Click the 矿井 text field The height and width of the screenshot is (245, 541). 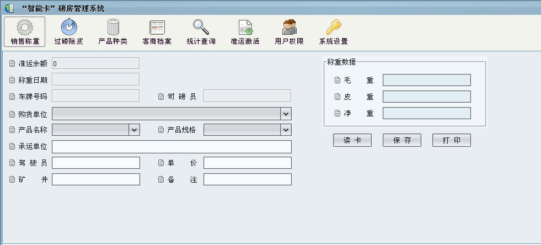[x=96, y=179]
